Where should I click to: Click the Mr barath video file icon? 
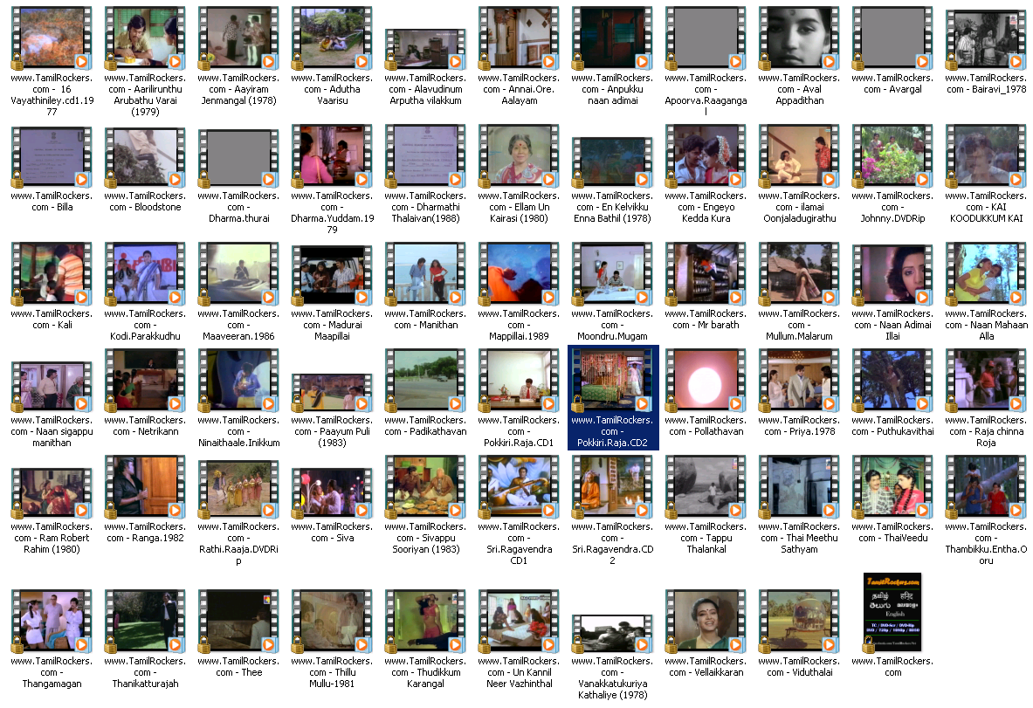[x=706, y=274]
